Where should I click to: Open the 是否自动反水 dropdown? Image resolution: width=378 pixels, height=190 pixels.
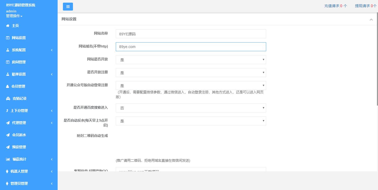click(x=191, y=121)
